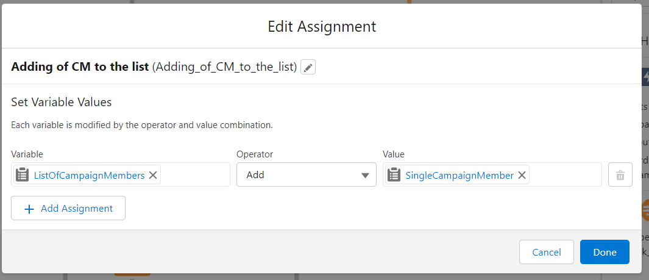Click the Set Variable Values heading
This screenshot has width=649, height=280.
click(x=62, y=102)
